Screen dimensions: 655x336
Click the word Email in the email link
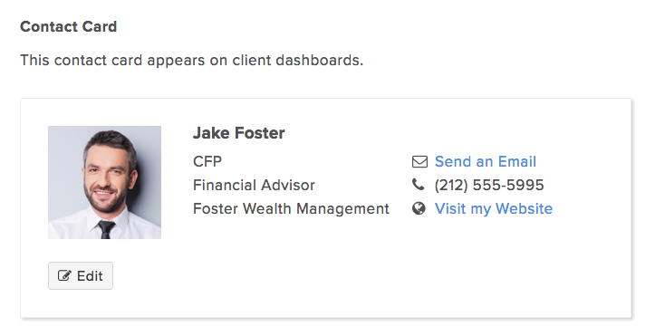click(516, 161)
